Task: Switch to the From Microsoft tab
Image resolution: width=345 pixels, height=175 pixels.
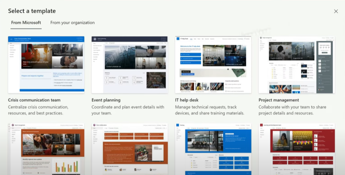Action: pos(26,23)
